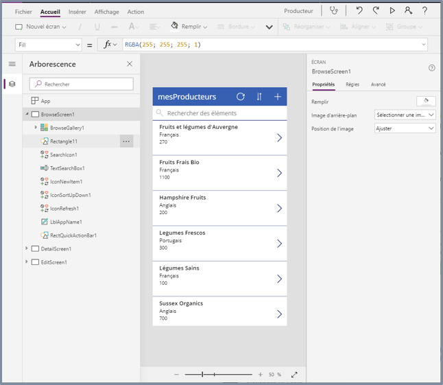Open the fx formula dropdown
Screen dimensions: 443x385
[110, 45]
